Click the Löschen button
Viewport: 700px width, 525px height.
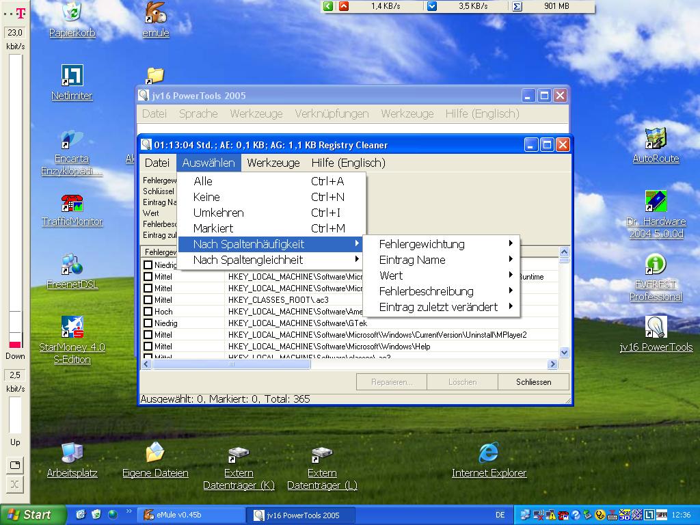pyautogui.click(x=463, y=382)
